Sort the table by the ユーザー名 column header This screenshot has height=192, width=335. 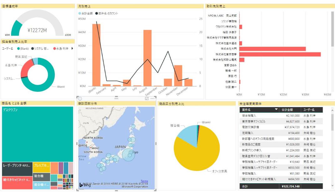pyautogui.click(x=309, y=110)
